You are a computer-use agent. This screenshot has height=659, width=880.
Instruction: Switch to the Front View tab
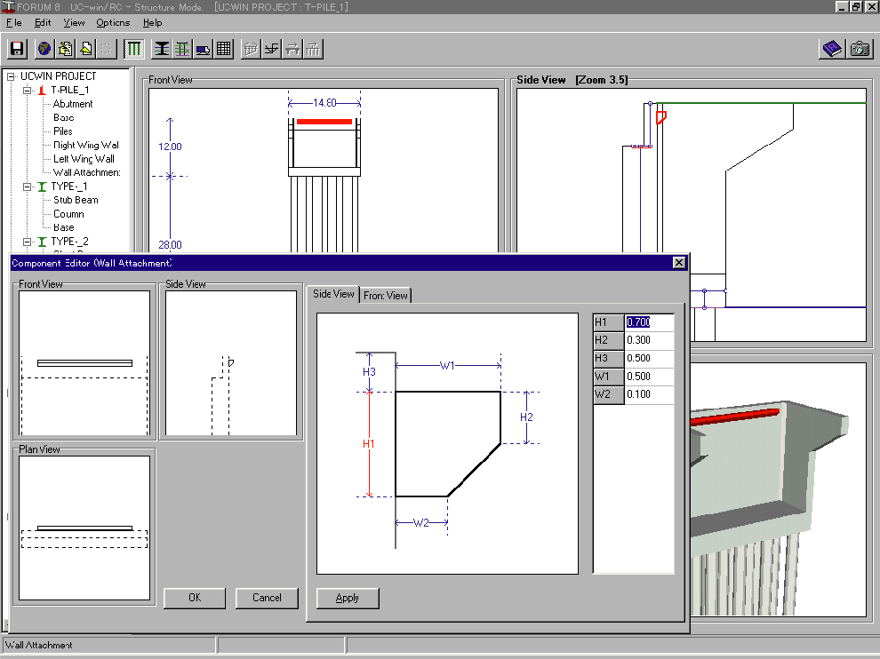tap(386, 296)
